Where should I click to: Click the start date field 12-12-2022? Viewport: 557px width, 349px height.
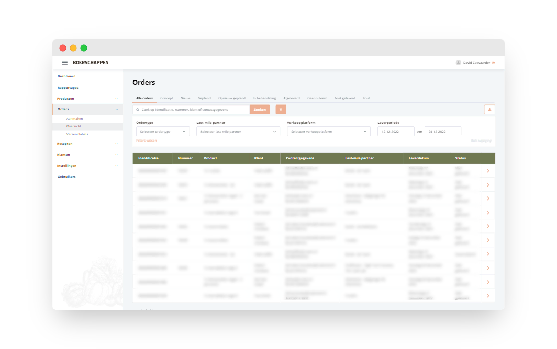coord(396,132)
